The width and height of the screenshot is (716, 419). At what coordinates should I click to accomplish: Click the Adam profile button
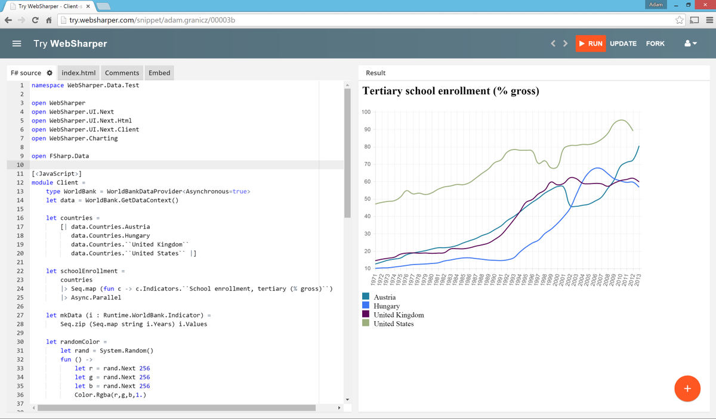(x=655, y=4)
